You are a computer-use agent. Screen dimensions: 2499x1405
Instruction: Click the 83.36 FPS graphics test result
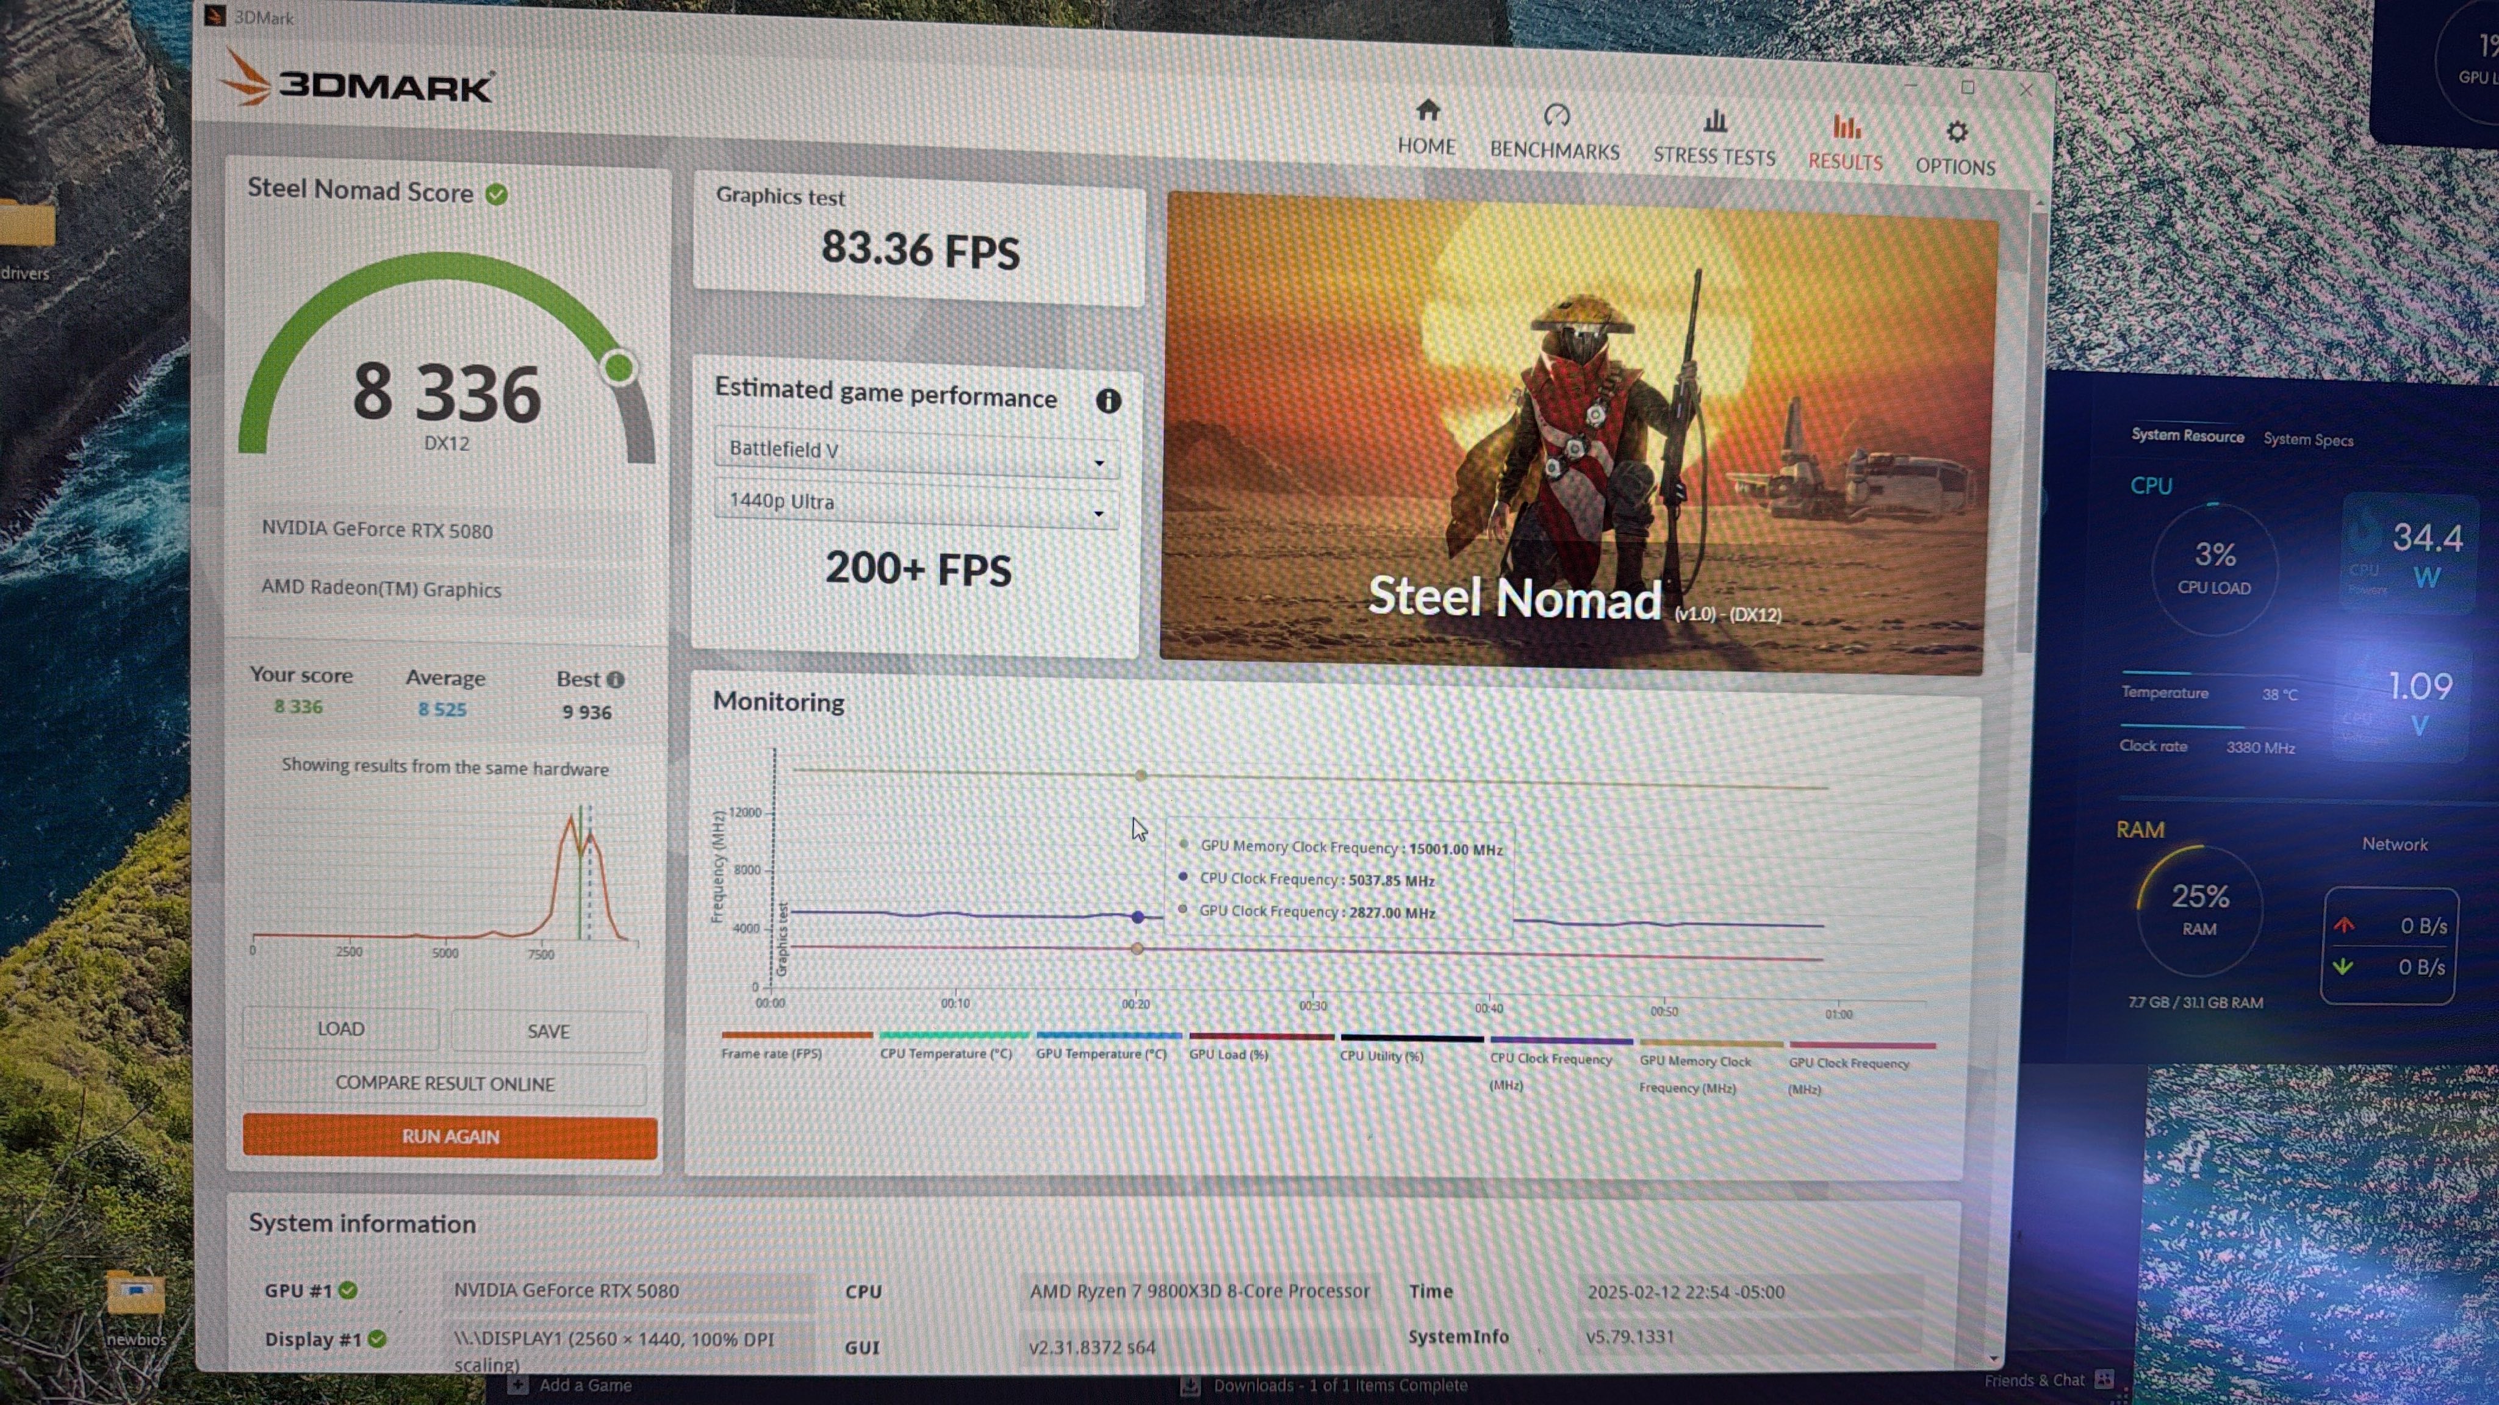click(x=919, y=250)
